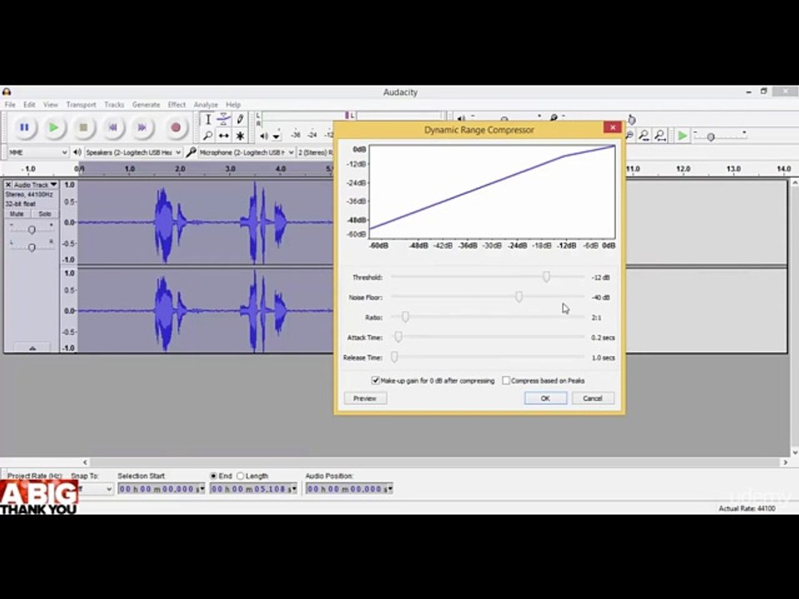Click the horizontal scrollbar right arrow
Viewport: 799px width, 599px height.
[x=785, y=463]
